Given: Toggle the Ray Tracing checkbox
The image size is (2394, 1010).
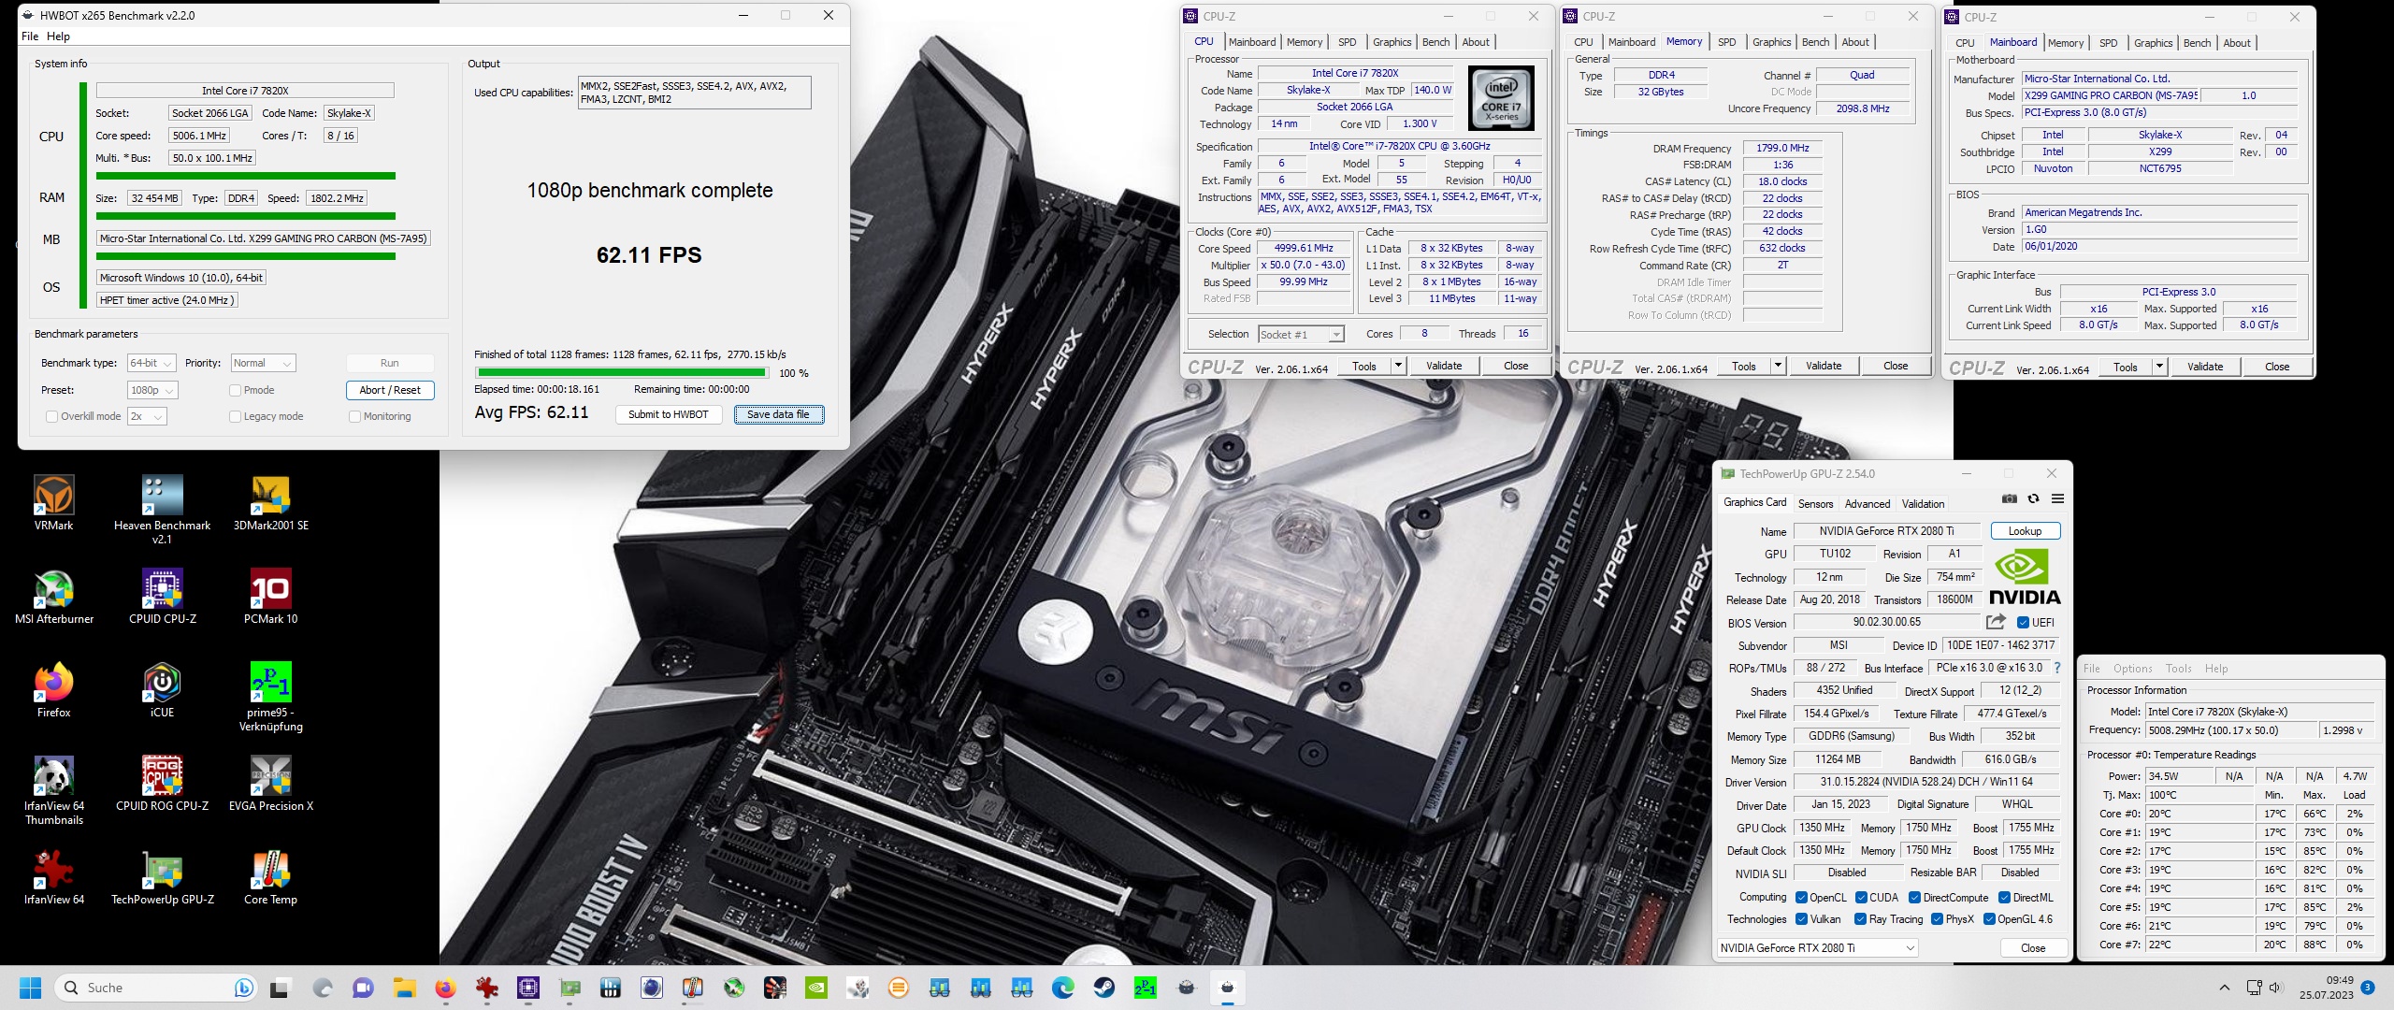Looking at the screenshot, I should [x=1861, y=919].
